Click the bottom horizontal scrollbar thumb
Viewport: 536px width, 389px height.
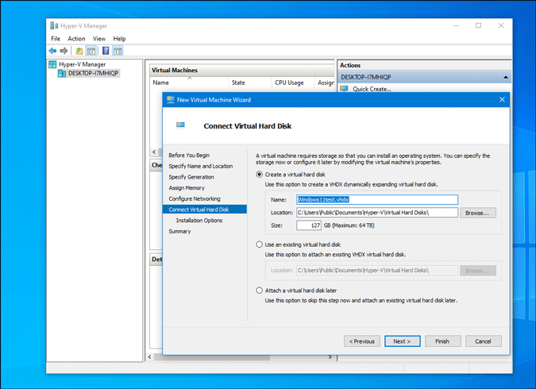[x=211, y=357]
